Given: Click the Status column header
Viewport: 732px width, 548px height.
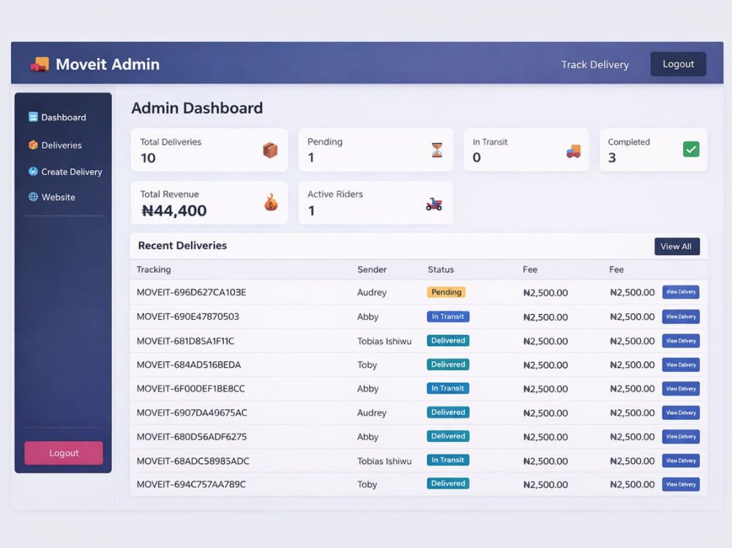Looking at the screenshot, I should [441, 269].
